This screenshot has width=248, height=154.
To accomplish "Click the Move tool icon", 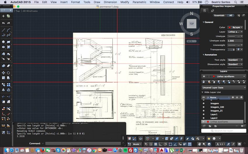I will tap(3, 73).
